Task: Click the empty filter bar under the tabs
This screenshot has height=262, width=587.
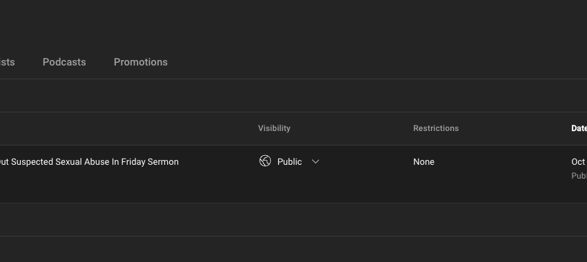Action: (x=293, y=95)
